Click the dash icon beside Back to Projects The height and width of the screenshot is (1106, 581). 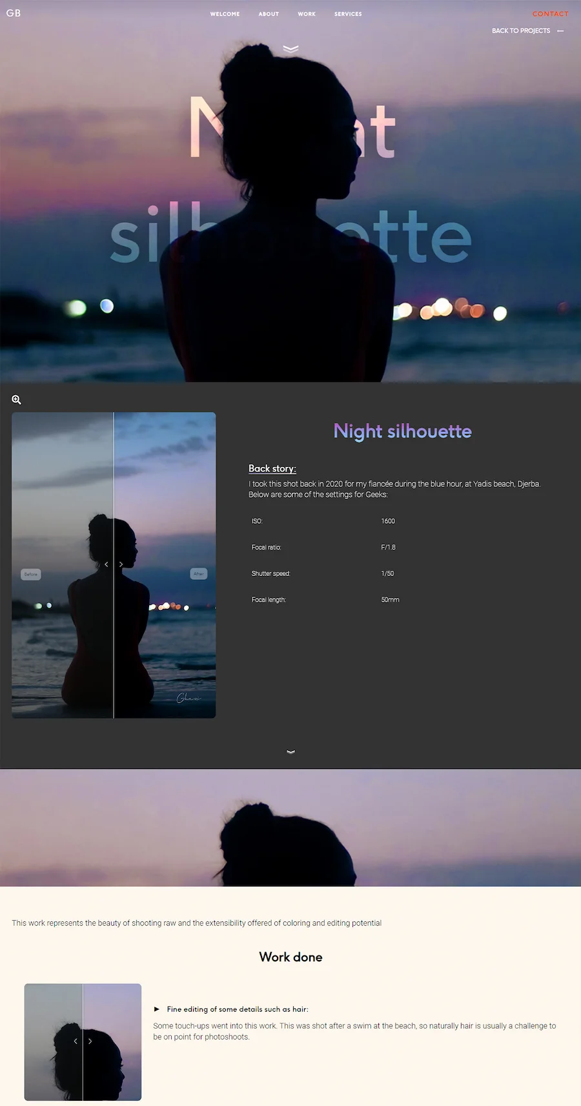tap(560, 31)
